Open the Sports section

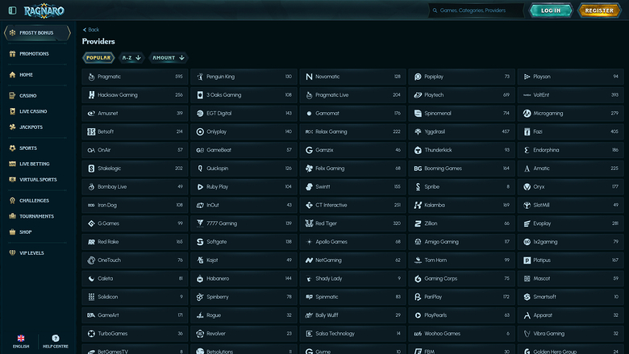click(x=27, y=148)
